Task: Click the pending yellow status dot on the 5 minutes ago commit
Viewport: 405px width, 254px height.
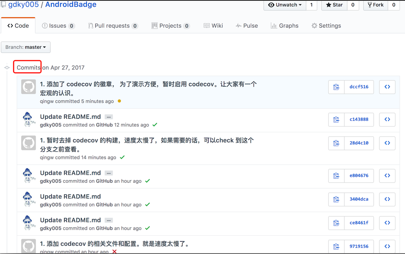Action: coord(119,101)
